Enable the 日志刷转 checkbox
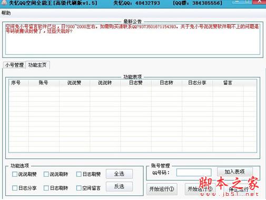Viewport: 266px width, 200px height. (46, 188)
